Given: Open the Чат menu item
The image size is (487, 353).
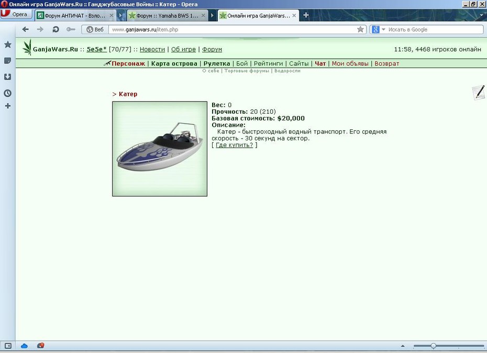Looking at the screenshot, I should point(320,63).
